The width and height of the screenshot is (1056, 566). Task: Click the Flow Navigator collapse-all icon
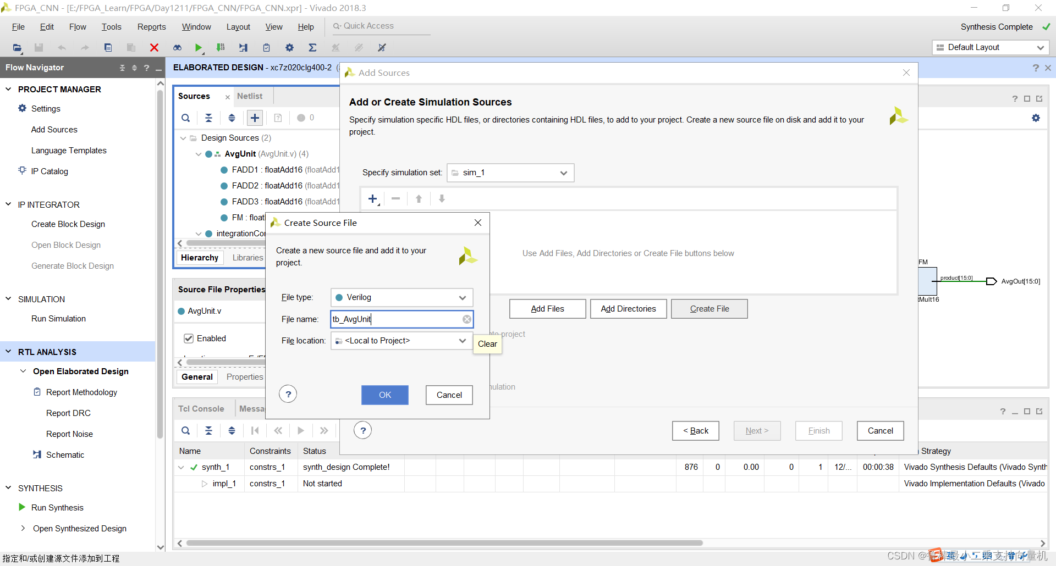tap(122, 68)
